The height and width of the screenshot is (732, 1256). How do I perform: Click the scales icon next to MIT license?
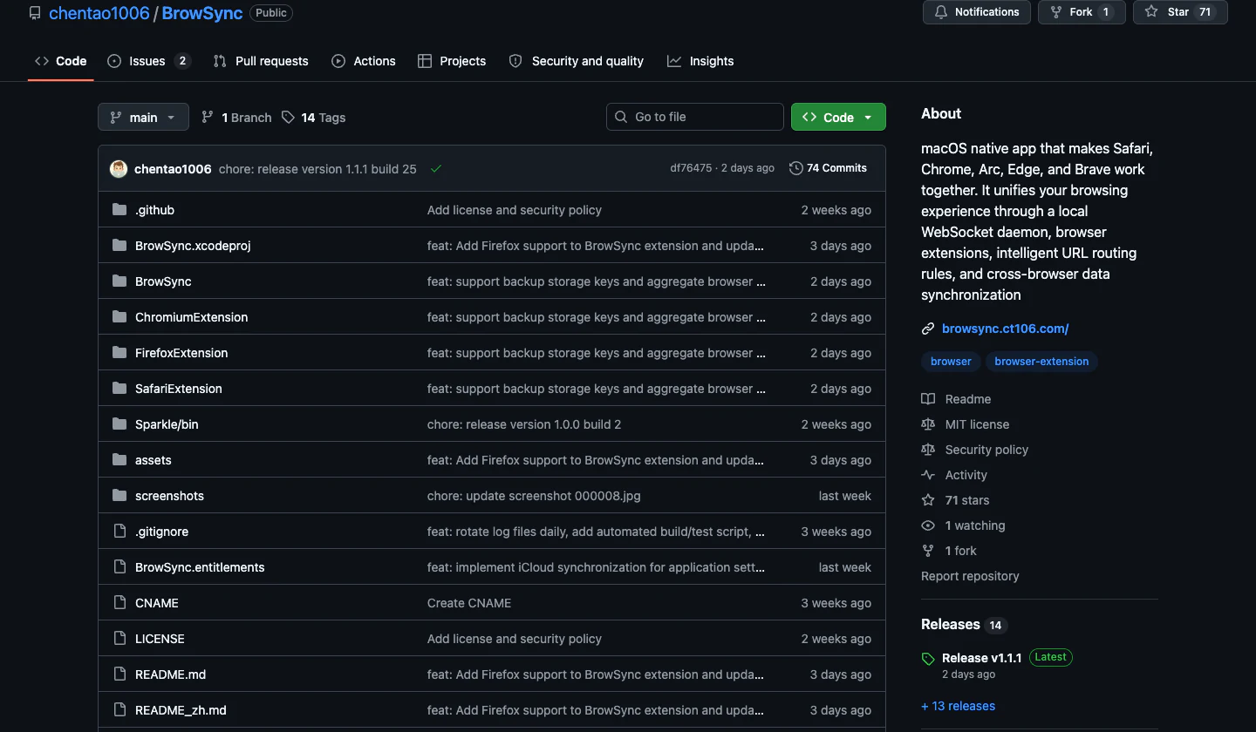pyautogui.click(x=928, y=424)
